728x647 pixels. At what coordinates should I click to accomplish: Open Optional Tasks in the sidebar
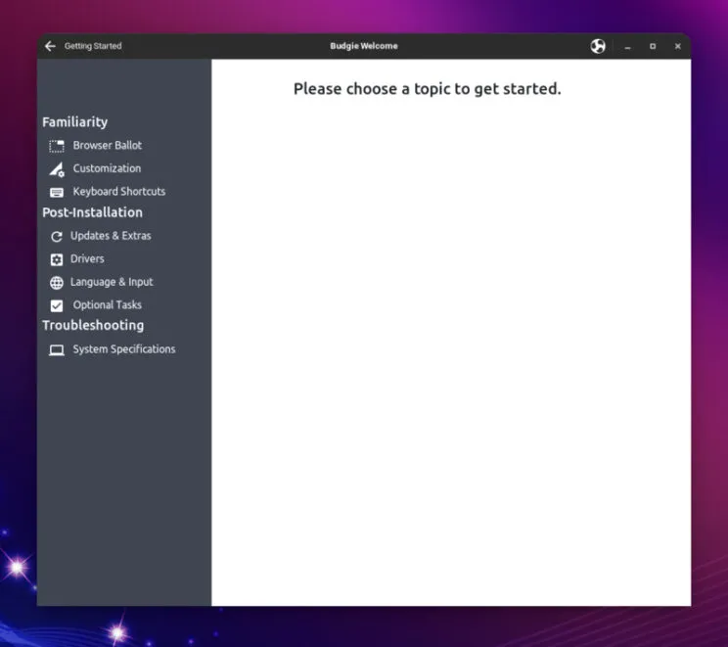click(x=107, y=305)
